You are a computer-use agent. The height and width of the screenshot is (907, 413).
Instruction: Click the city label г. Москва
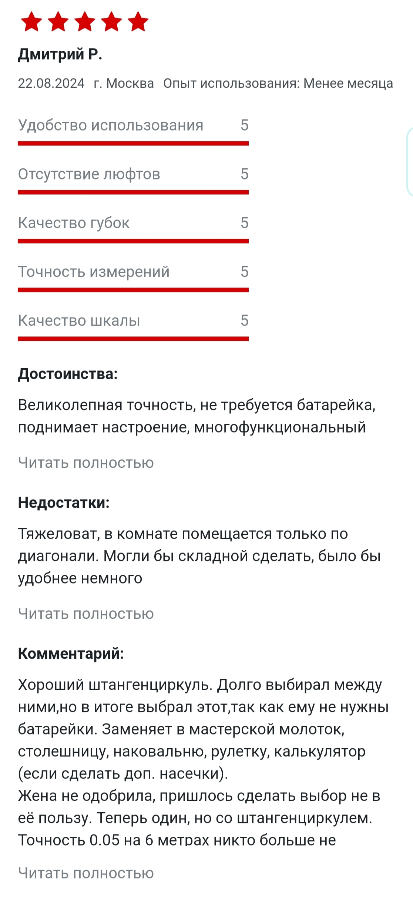tap(124, 84)
